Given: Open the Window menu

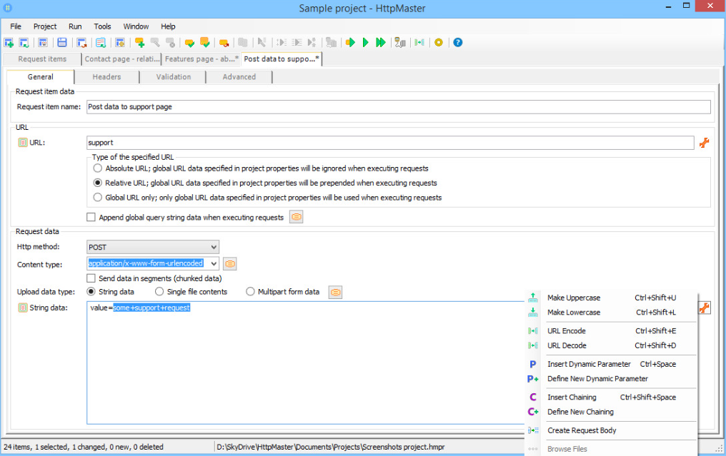Looking at the screenshot, I should point(136,26).
